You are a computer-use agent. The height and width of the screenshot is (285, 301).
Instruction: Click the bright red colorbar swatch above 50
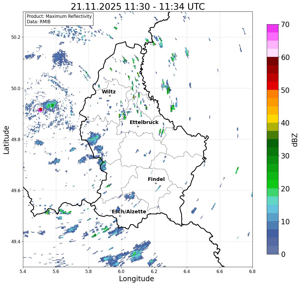[x=273, y=86]
